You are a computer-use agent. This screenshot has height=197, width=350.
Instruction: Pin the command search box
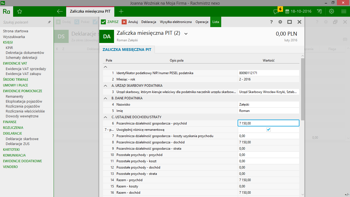coord(49,22)
